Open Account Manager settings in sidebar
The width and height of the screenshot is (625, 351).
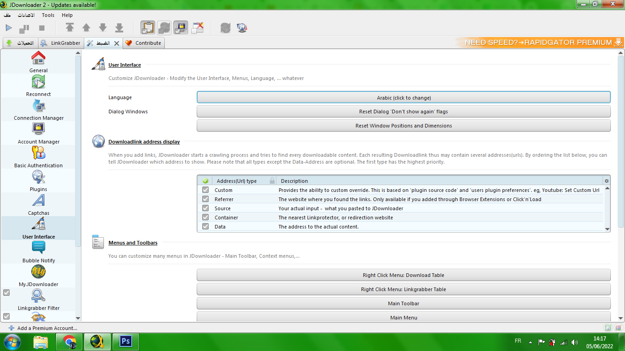38,133
